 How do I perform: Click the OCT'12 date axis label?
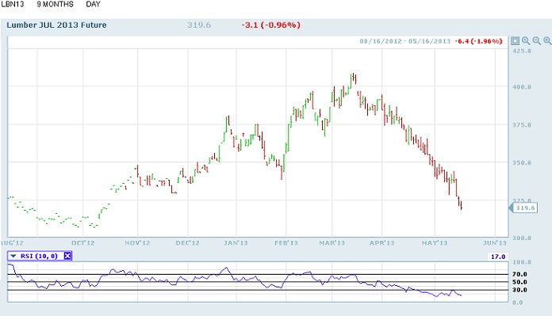pyautogui.click(x=82, y=243)
